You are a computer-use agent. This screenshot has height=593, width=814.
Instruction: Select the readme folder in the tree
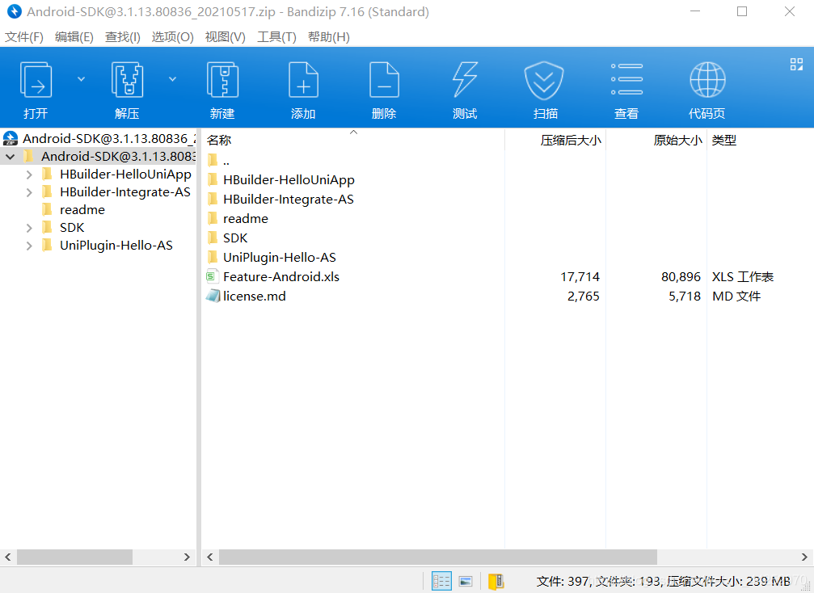coord(82,209)
